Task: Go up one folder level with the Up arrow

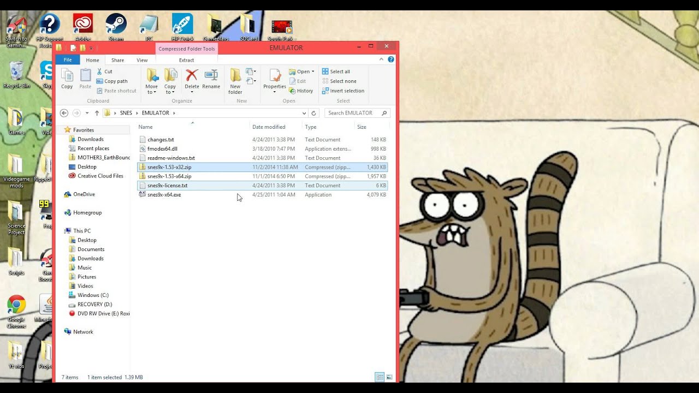Action: point(97,113)
